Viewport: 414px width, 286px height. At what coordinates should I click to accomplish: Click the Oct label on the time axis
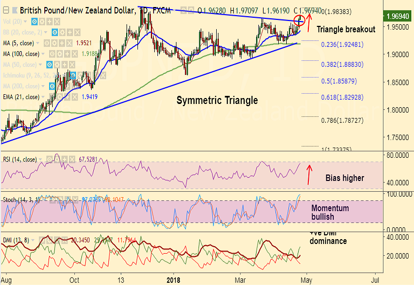click(74, 280)
